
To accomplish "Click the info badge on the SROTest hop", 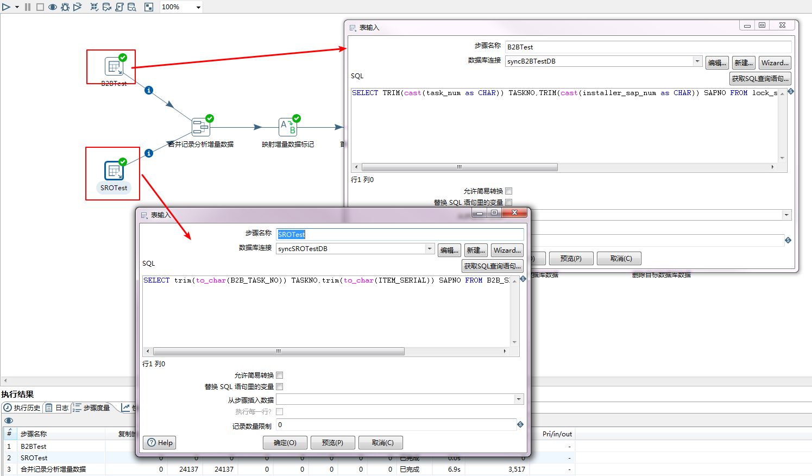I will click(149, 153).
